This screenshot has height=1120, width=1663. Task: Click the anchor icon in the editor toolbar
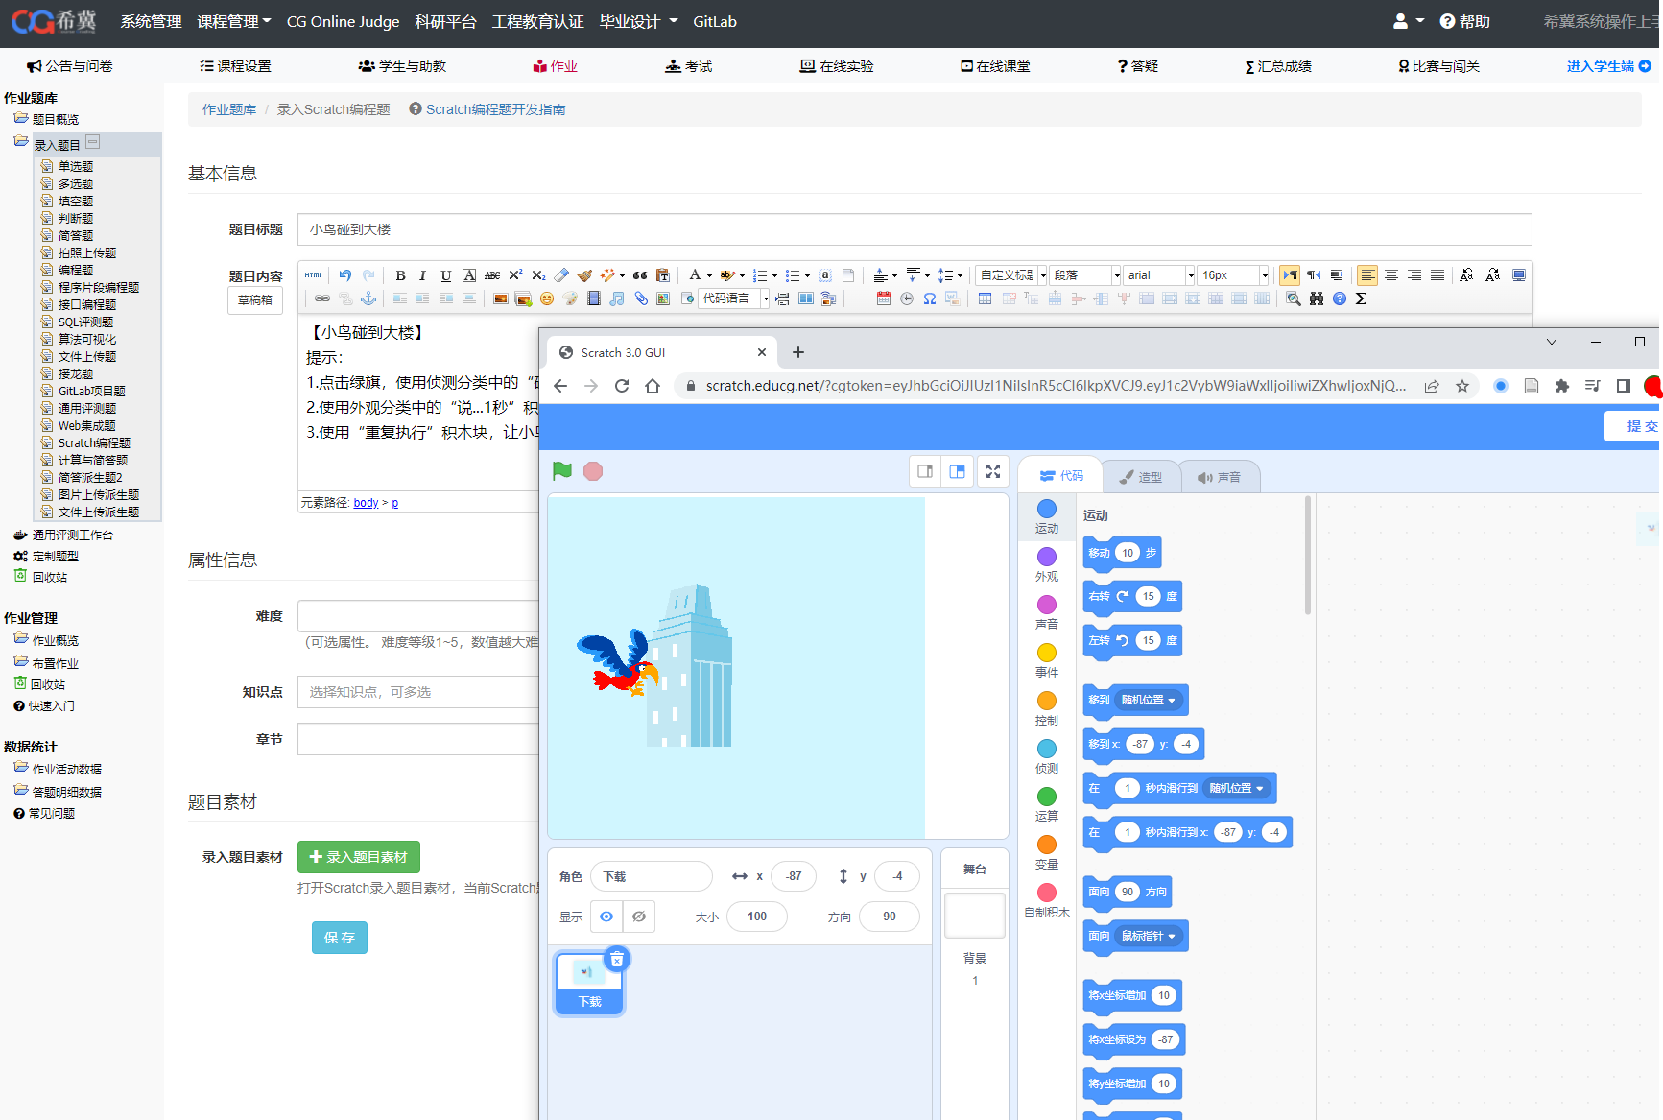coord(368,298)
